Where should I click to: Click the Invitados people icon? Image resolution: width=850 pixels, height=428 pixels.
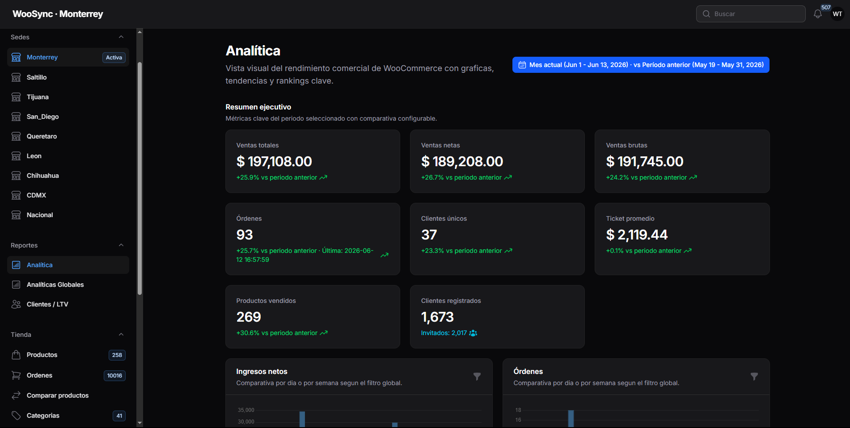pyautogui.click(x=473, y=333)
